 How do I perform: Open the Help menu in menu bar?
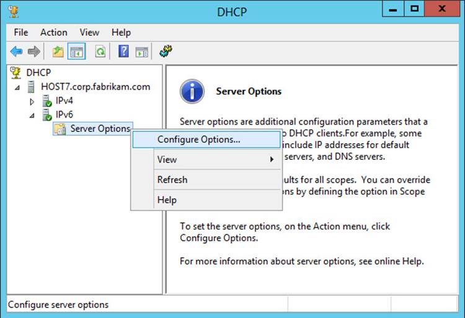tap(121, 32)
